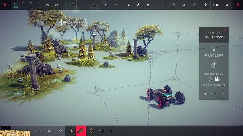
Task: Select the translate move tool
Action: (94, 5)
